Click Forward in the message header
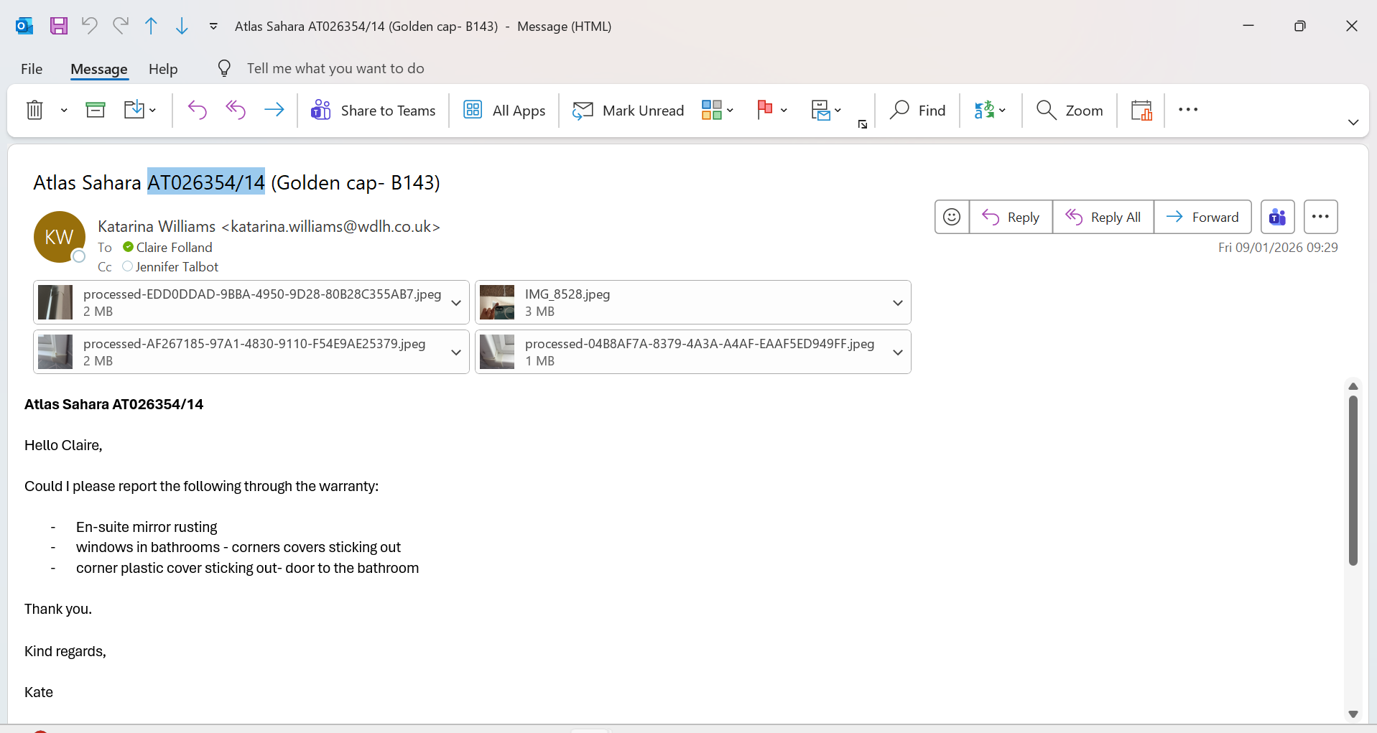The image size is (1377, 733). pos(1202,217)
